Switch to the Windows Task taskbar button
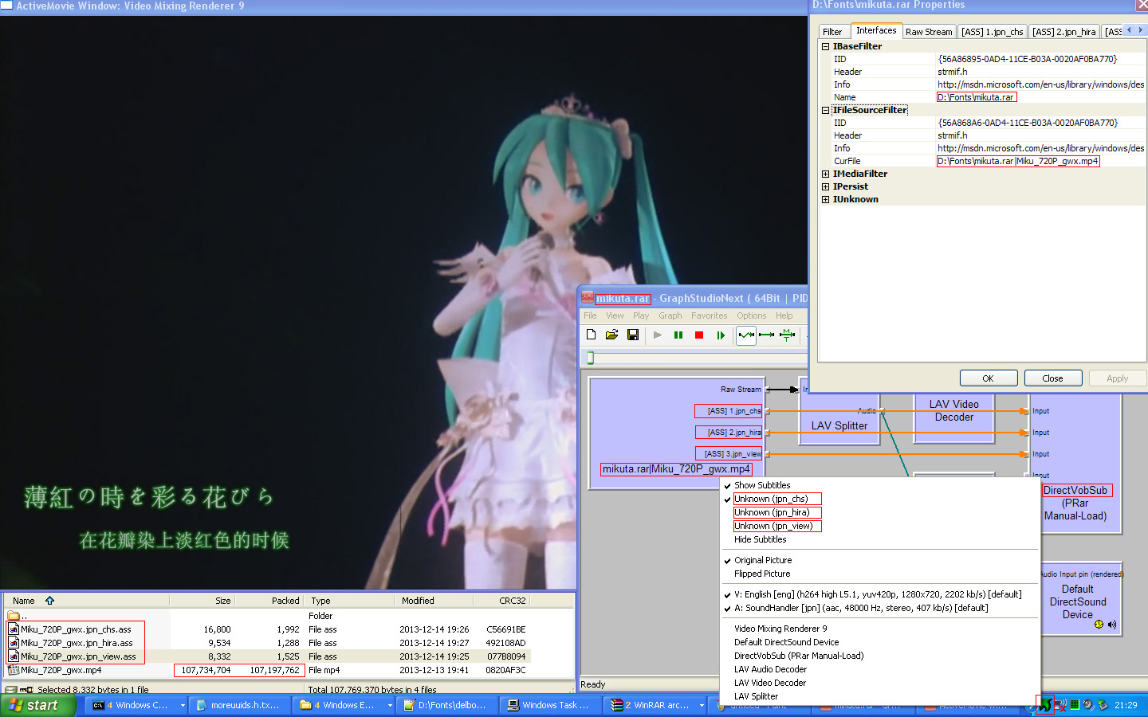 click(550, 705)
